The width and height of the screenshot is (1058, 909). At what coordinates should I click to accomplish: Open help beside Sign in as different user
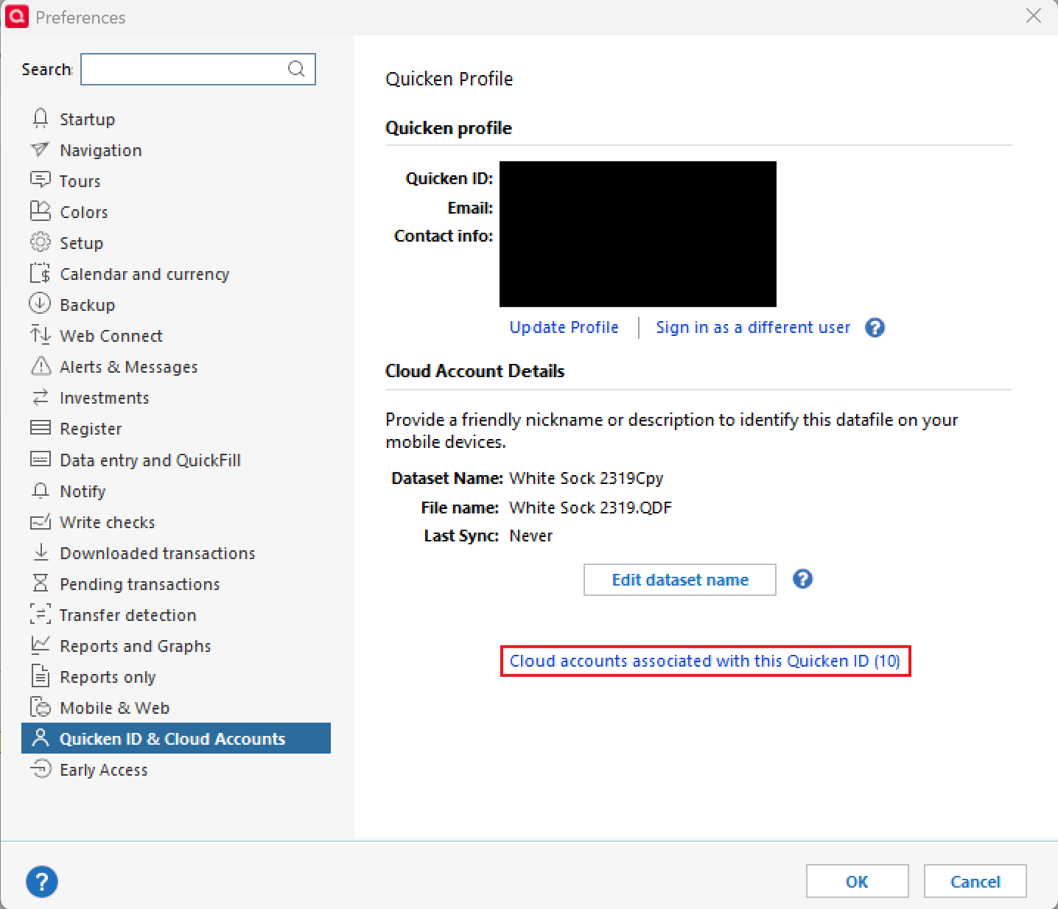tap(875, 328)
